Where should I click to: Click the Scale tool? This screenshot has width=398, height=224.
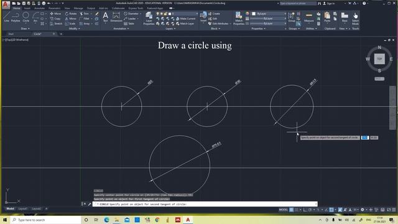point(70,24)
